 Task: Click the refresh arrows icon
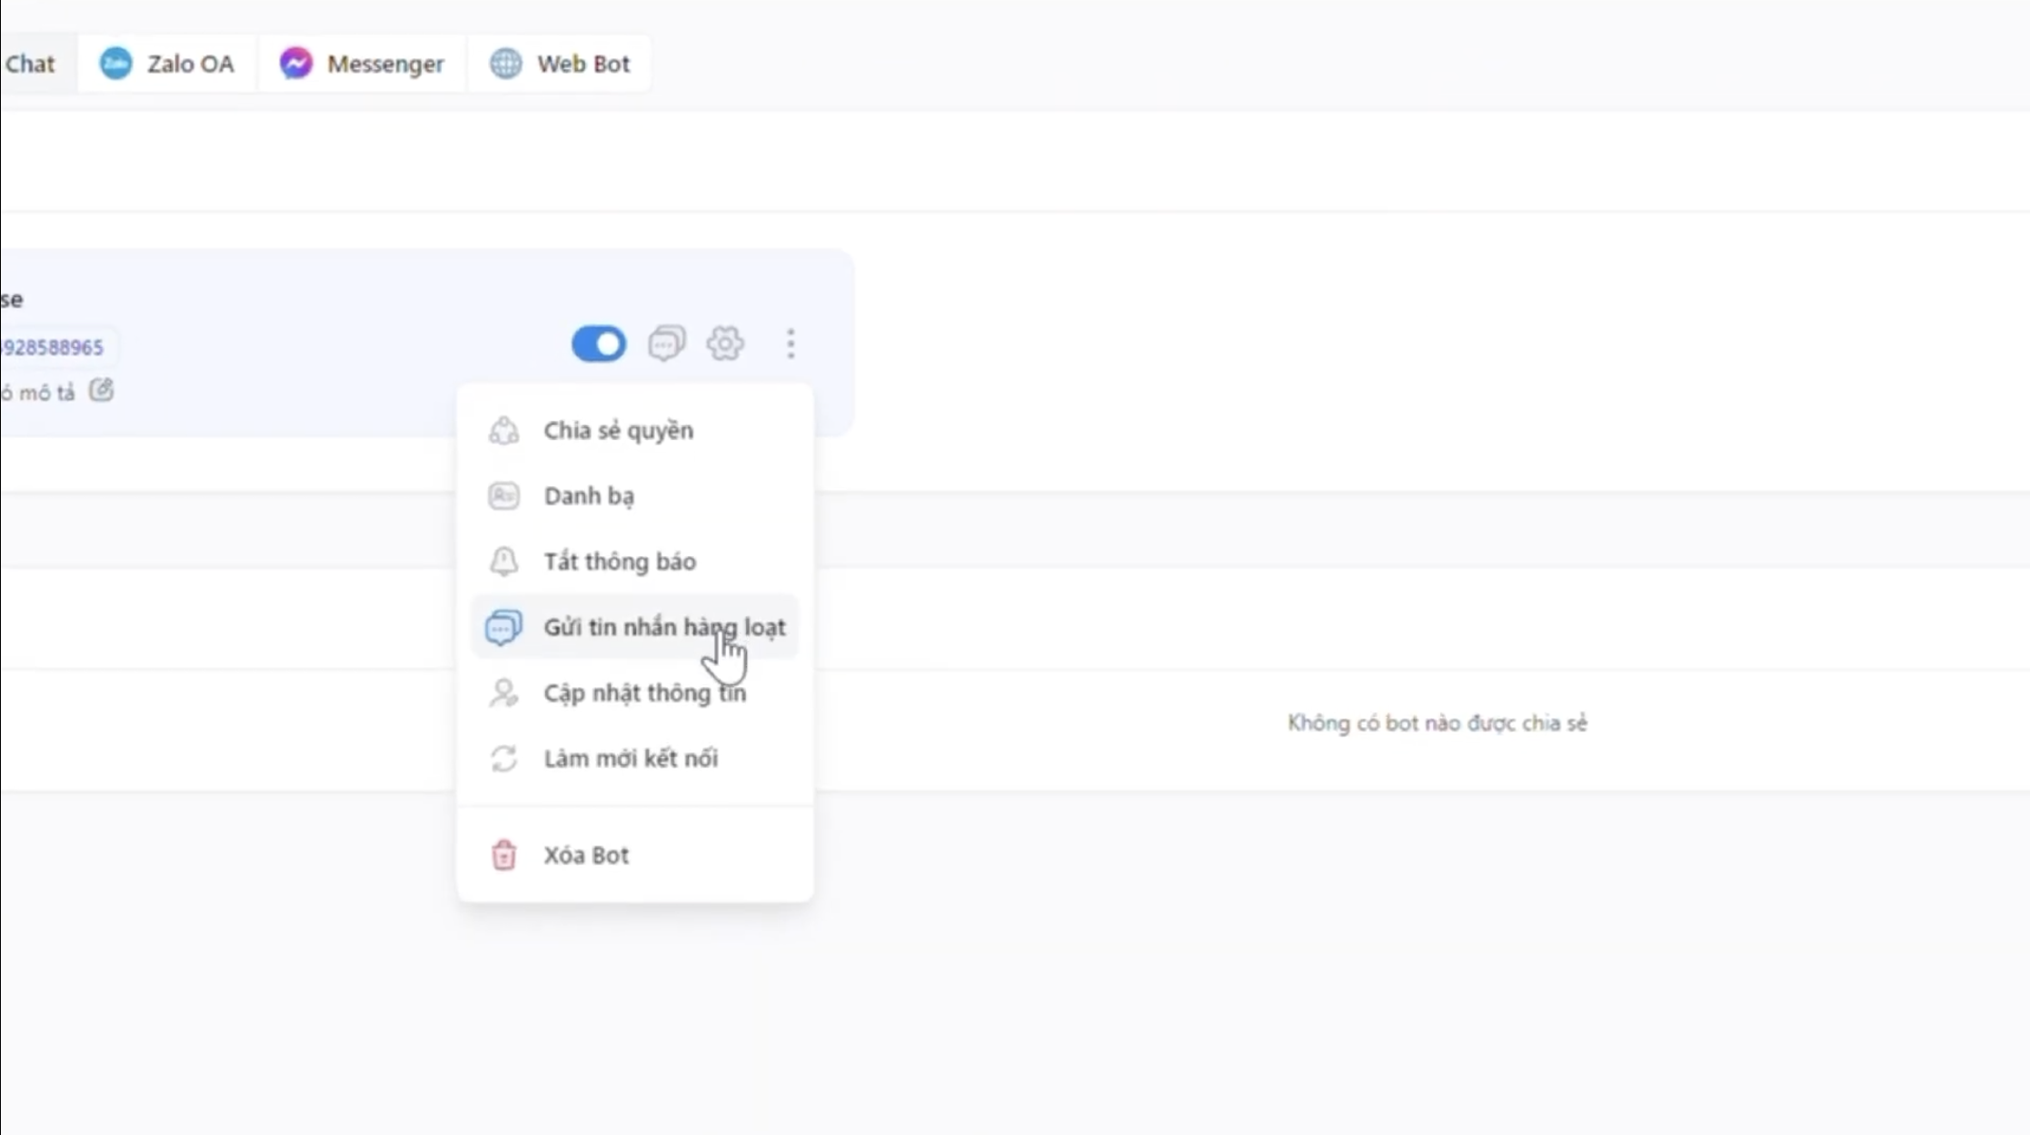(x=503, y=758)
